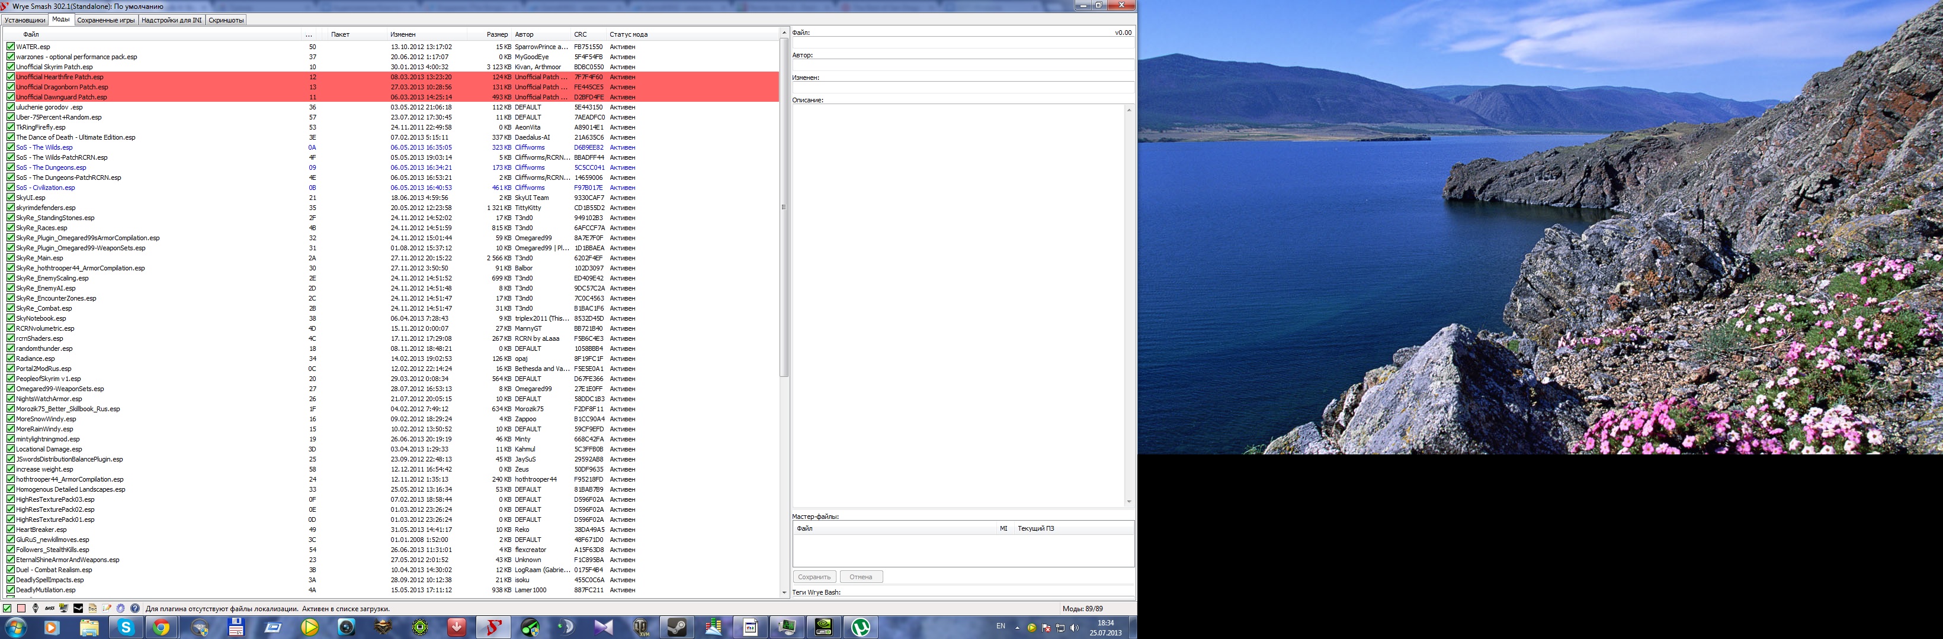Image resolution: width=1943 pixels, height=639 pixels.
Task: Open the floppy disk taskbar icon
Action: (x=236, y=627)
